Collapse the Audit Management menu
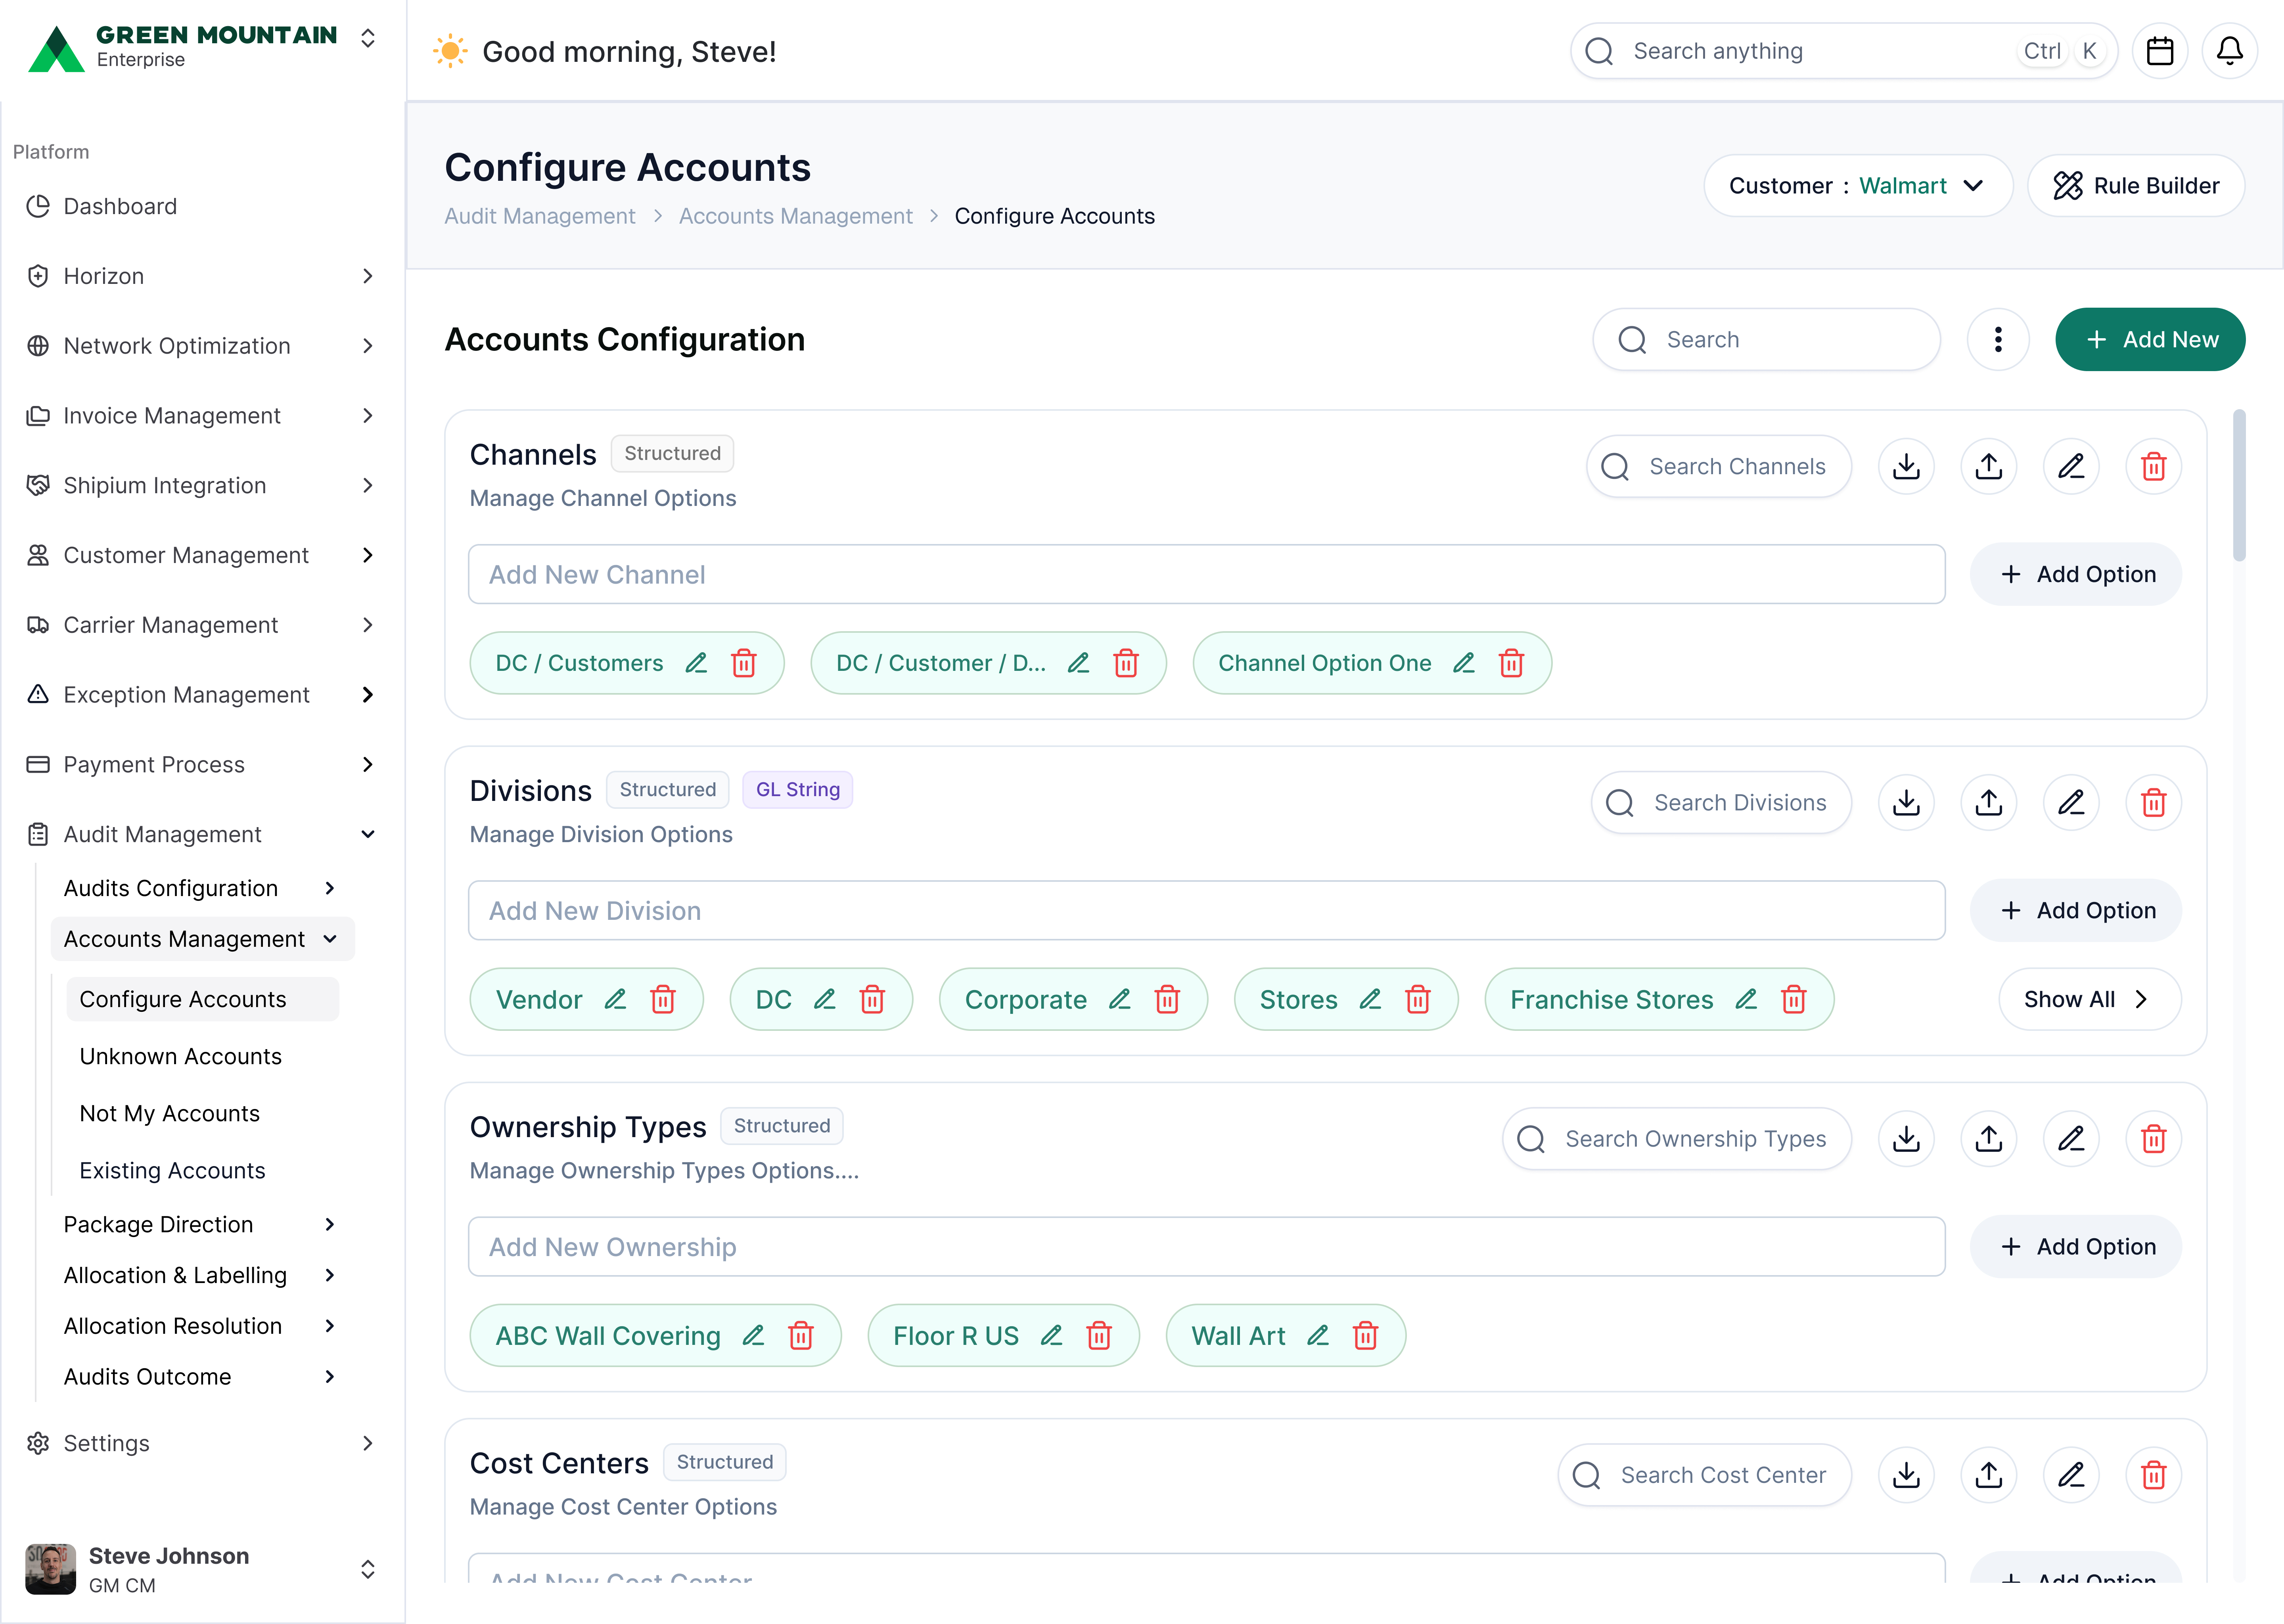The image size is (2284, 1624). point(368,834)
